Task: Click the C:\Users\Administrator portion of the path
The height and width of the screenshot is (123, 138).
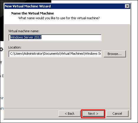Action: [27, 54]
